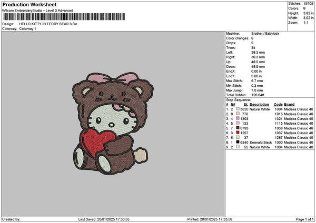This screenshot has width=316, height=223.
Task: Click the barcode under the worksheet title
Action: coord(64,17)
